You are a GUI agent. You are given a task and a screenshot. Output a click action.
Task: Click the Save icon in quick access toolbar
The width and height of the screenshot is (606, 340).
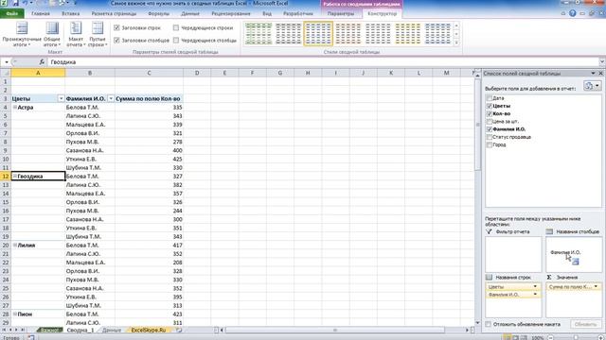tap(16, 3)
